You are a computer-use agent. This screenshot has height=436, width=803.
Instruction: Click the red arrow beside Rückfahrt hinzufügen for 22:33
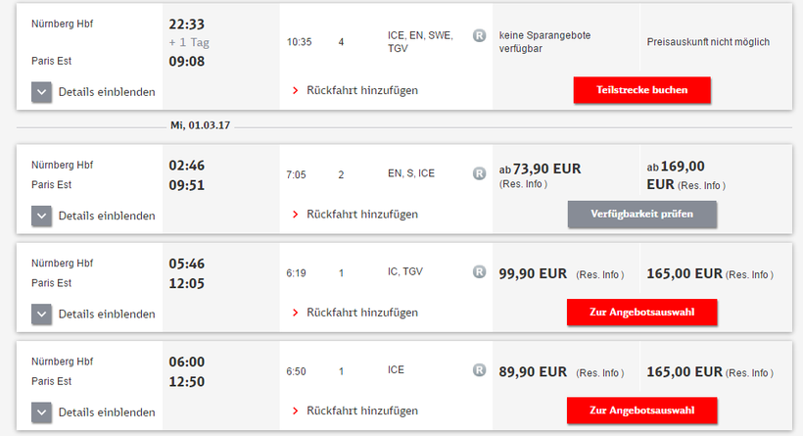[295, 91]
